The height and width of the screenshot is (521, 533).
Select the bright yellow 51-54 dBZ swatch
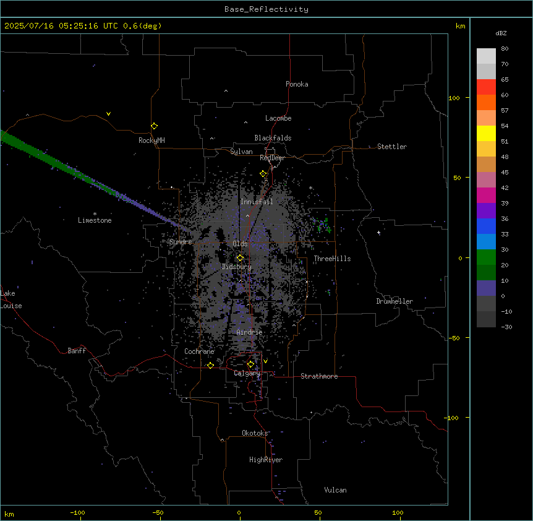pos(486,133)
